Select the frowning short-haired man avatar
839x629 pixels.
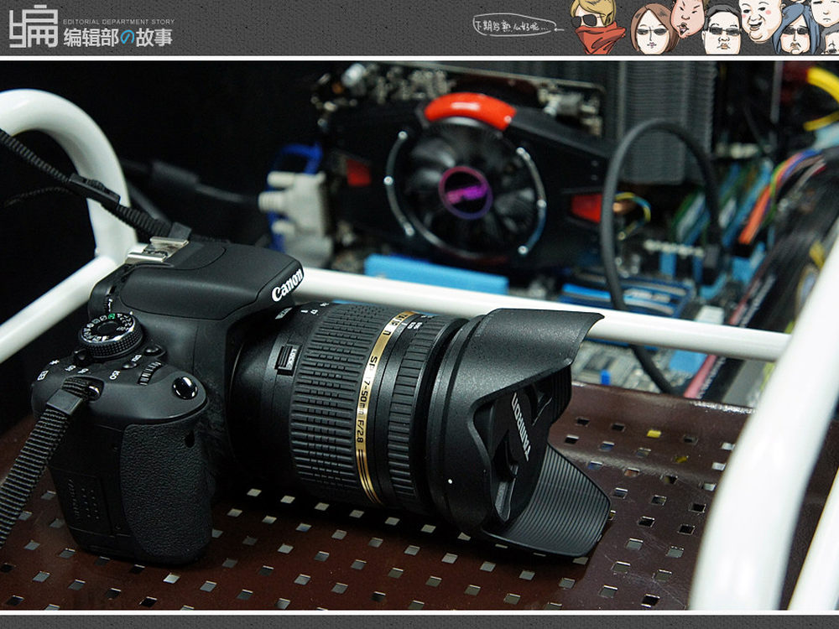(687, 17)
